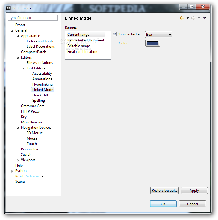
Task: Select the General tree item label
Action: pyautogui.click(x=21, y=30)
